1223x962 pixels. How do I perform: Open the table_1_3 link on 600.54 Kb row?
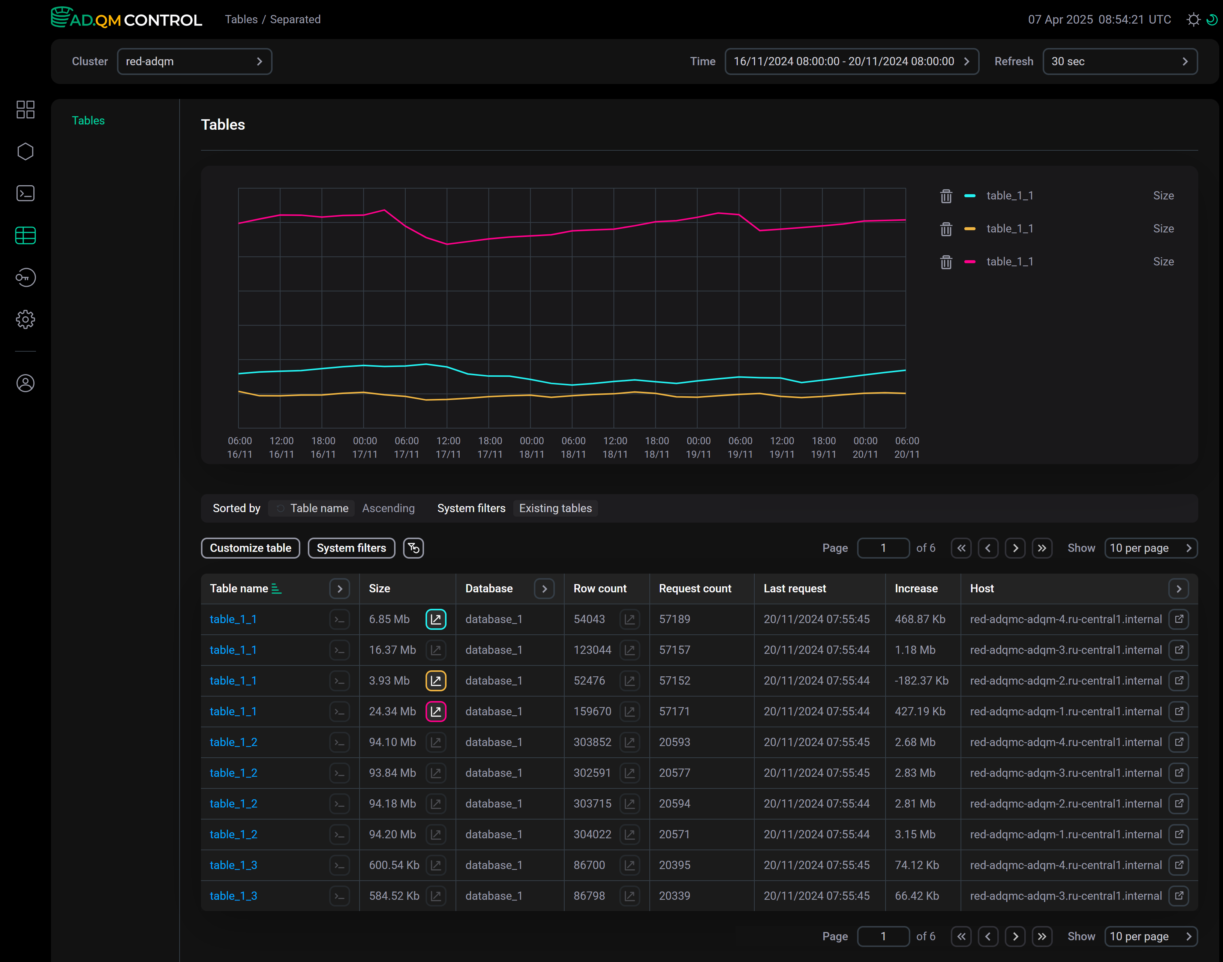tap(233, 865)
